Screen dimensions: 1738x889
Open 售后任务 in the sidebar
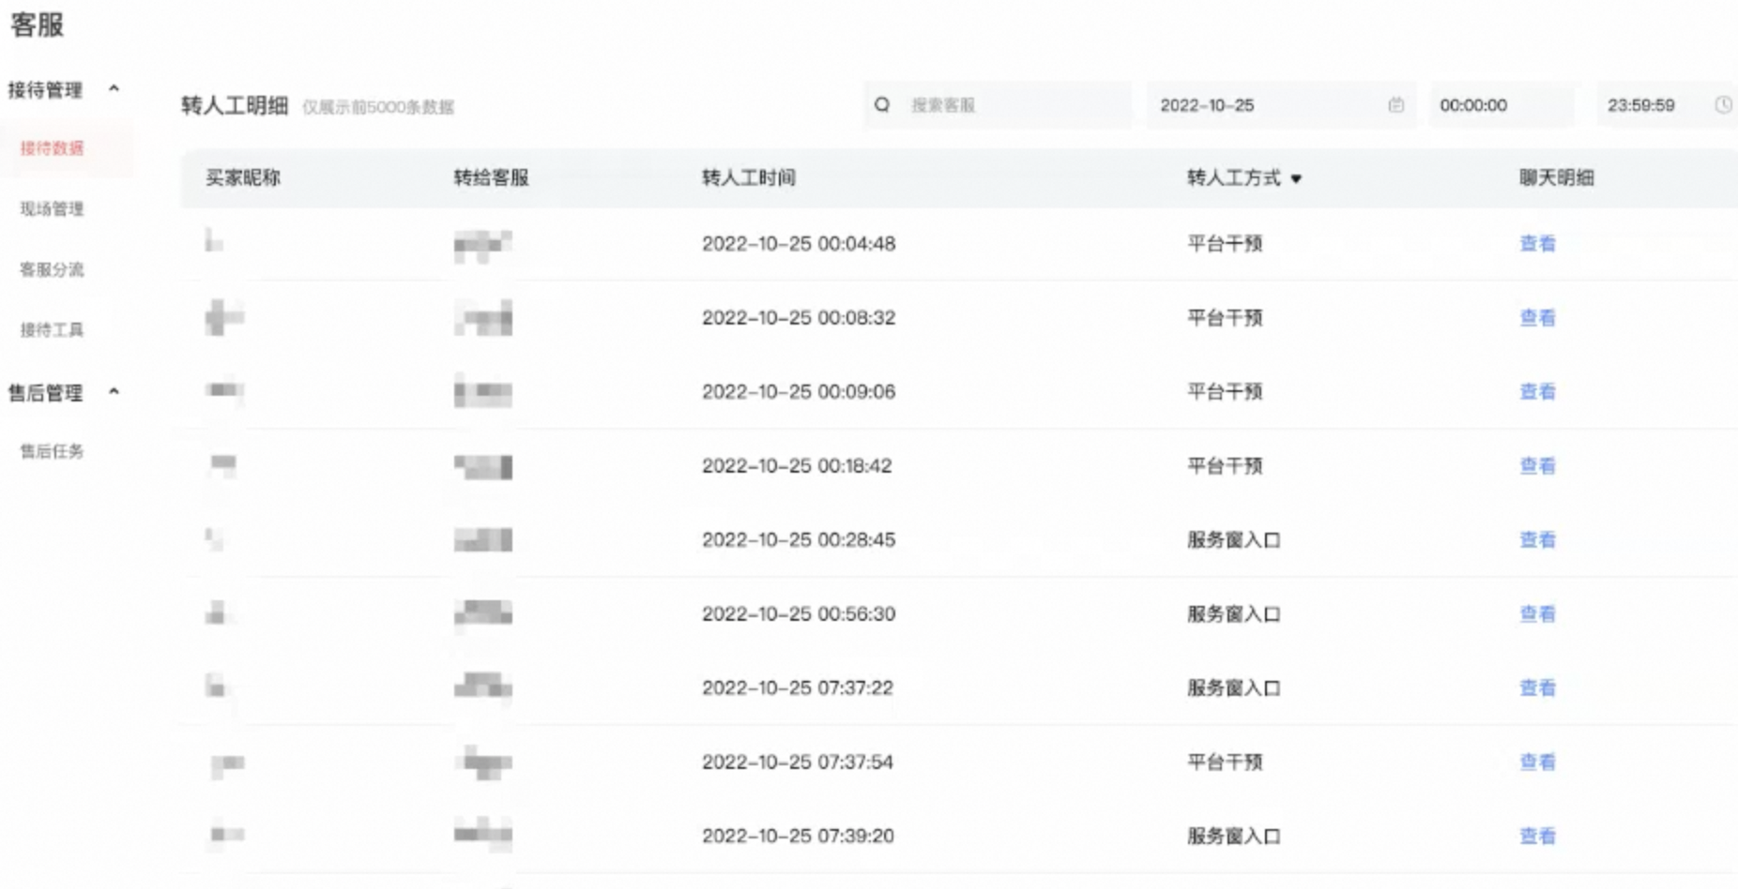click(52, 451)
